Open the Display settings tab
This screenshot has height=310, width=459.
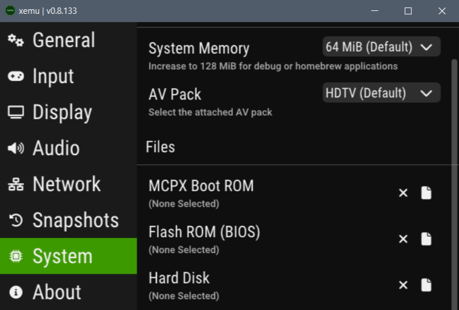tap(62, 112)
